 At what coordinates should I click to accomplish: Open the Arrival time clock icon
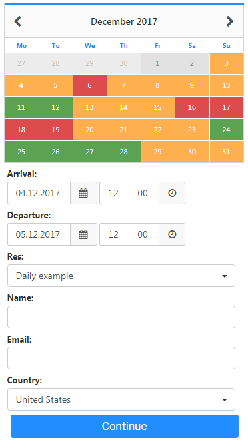pos(172,193)
